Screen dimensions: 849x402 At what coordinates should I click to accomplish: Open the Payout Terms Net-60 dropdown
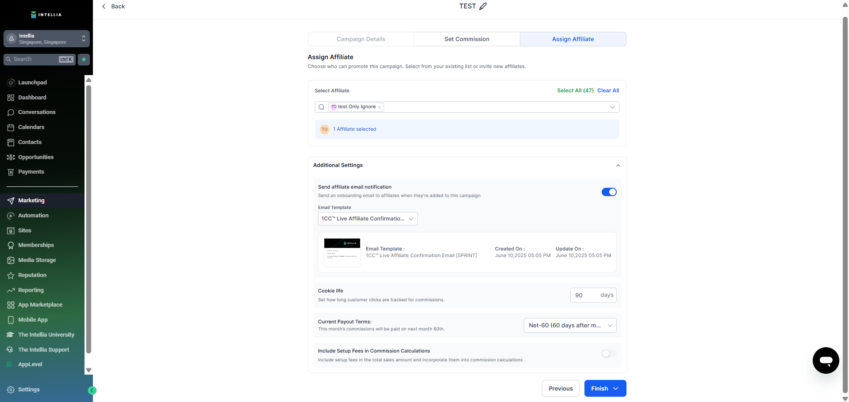[570, 326]
